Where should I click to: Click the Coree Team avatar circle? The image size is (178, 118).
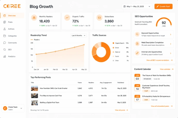point(5,108)
